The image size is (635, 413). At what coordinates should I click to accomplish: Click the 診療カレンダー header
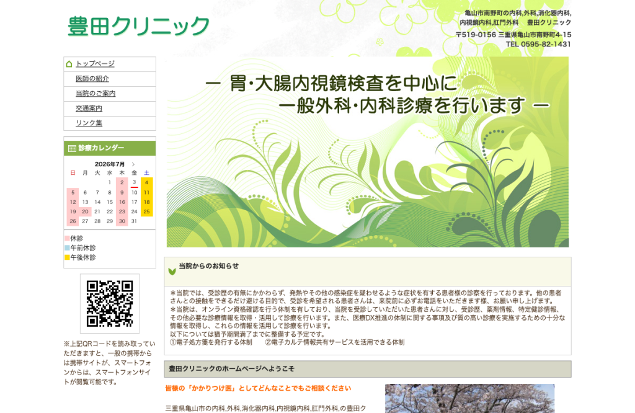[110, 148]
